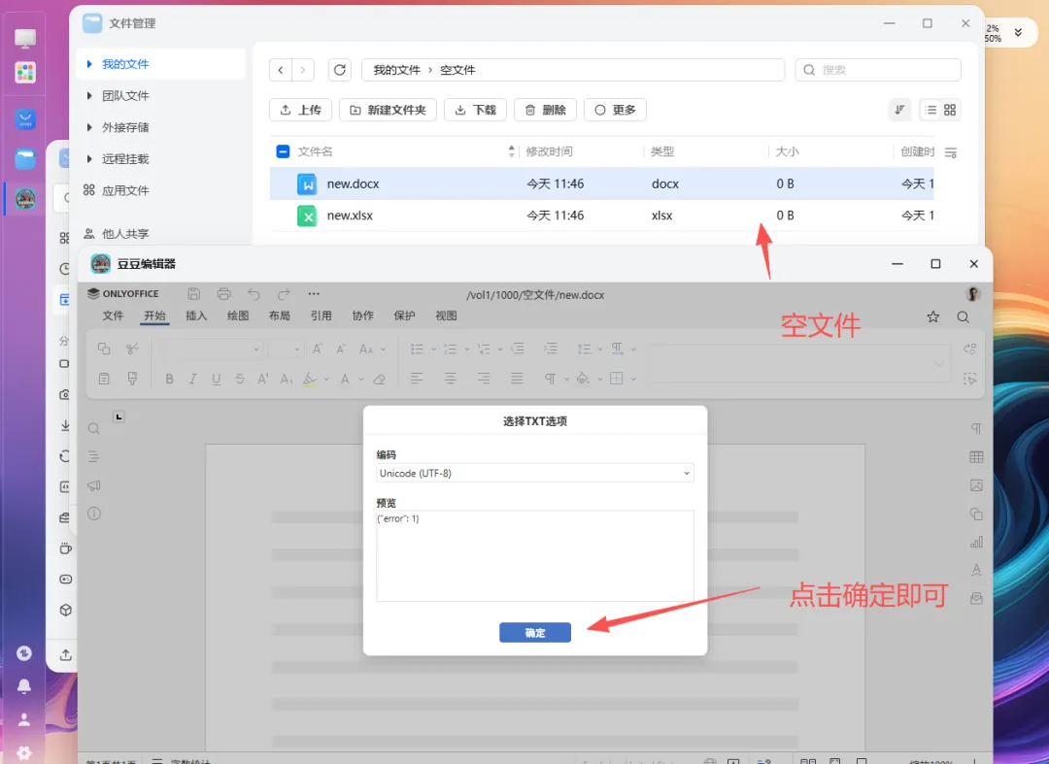This screenshot has height=764, width=1049.
Task: Click the Undo arrow in ONLYOFFICE header
Action: [254, 294]
